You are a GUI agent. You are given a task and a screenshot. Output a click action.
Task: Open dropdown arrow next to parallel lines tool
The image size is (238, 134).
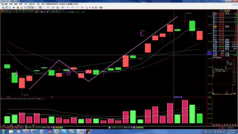coord(55,7)
